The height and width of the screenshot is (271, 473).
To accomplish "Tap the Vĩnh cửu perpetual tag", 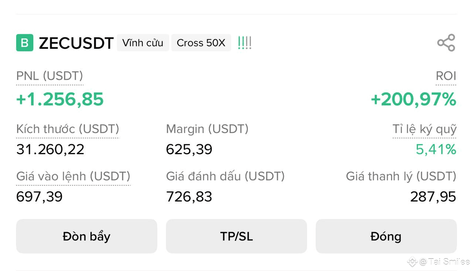I will [x=143, y=43].
